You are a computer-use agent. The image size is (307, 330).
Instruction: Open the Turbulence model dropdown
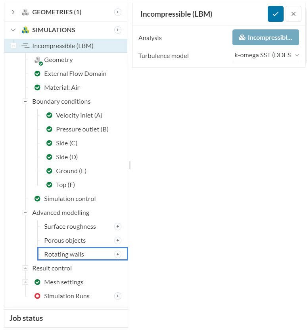coord(266,56)
